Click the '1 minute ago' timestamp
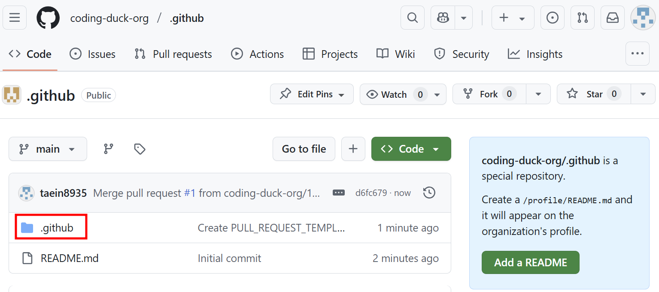 [408, 228]
